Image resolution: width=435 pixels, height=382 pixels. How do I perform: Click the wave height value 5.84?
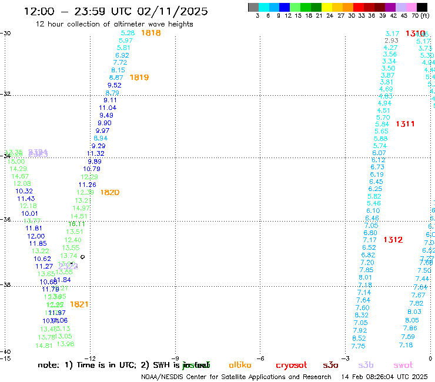[x=382, y=124]
